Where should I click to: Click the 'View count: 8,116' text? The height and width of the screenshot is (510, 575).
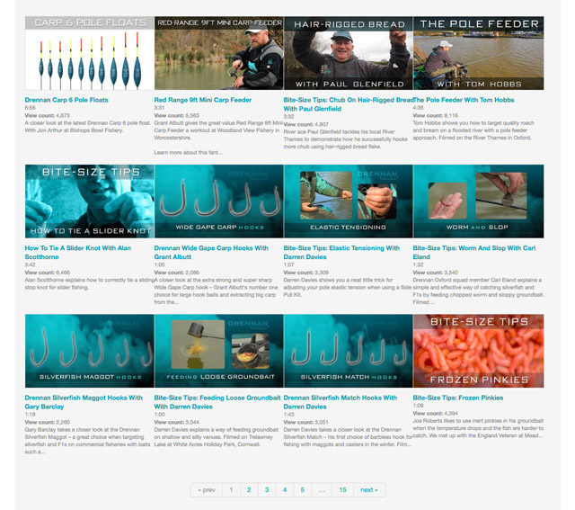point(435,115)
